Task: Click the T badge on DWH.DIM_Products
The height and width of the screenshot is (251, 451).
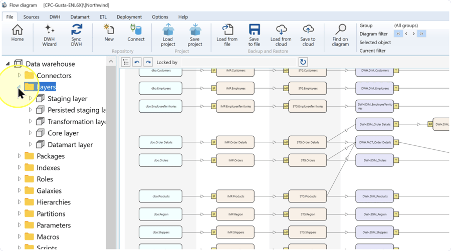Action: click(396, 196)
